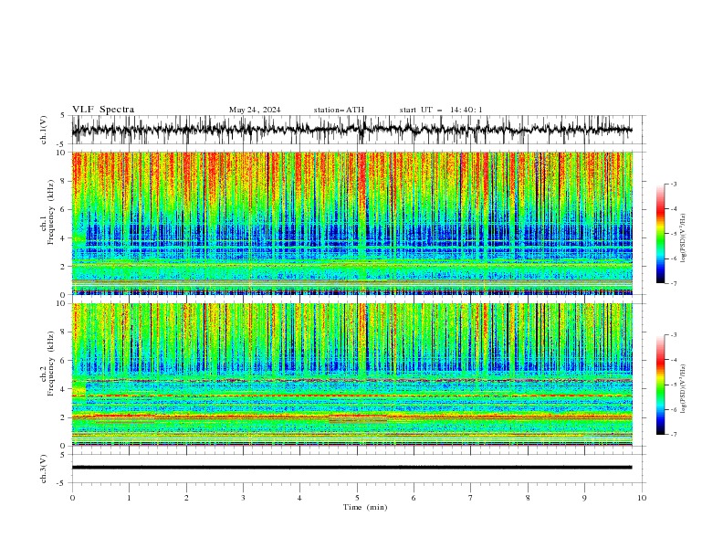Viewport: 723px width, 559px height.
Task: Click the "start UT = 14:40:1" text
Action: [441, 110]
